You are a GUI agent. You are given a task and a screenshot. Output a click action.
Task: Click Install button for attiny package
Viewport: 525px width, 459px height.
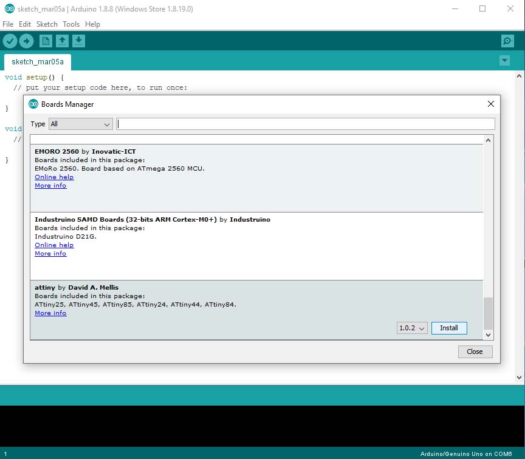449,328
